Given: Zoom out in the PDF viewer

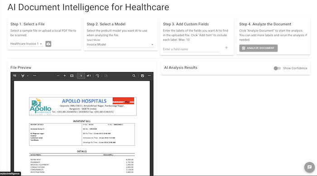Looking at the screenshot, I should point(58,76).
